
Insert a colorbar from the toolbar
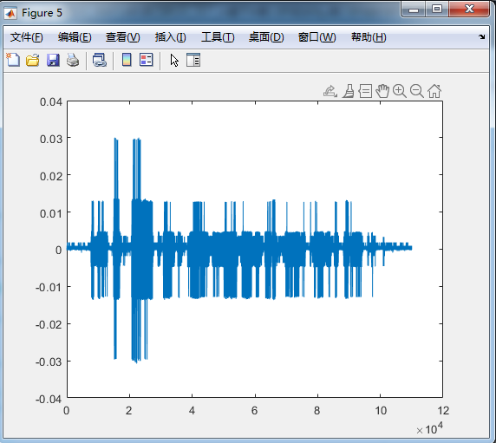(x=127, y=60)
